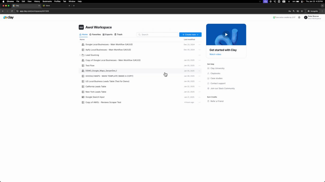Expand the Lead Souricng folder chevron
Image resolution: width=325 pixels, height=182 pixels.
point(80,55)
